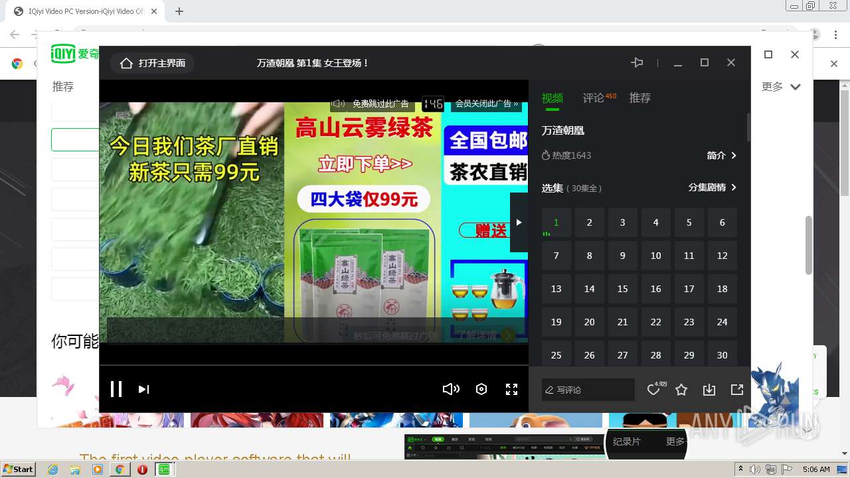Open Opera from the taskbar

tap(142, 469)
